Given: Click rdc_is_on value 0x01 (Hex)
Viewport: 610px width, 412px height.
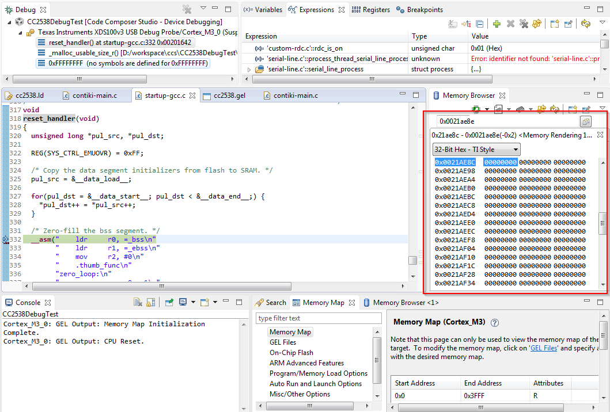Looking at the screenshot, I should click(x=486, y=48).
